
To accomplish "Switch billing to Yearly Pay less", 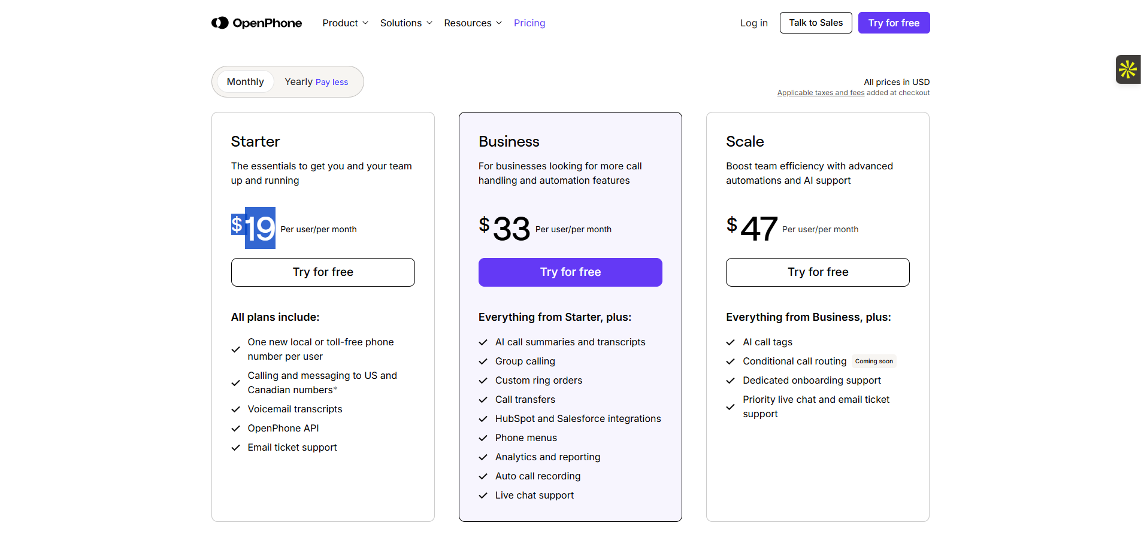I will pyautogui.click(x=316, y=82).
